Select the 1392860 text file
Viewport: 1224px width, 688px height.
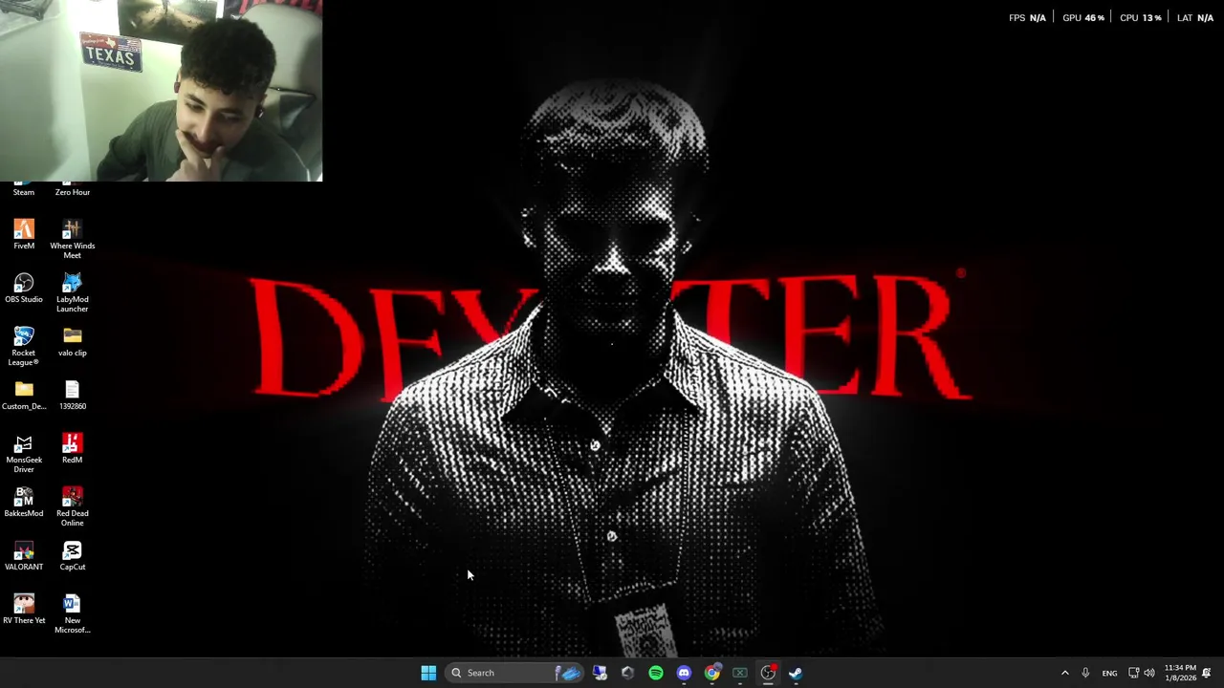click(72, 395)
